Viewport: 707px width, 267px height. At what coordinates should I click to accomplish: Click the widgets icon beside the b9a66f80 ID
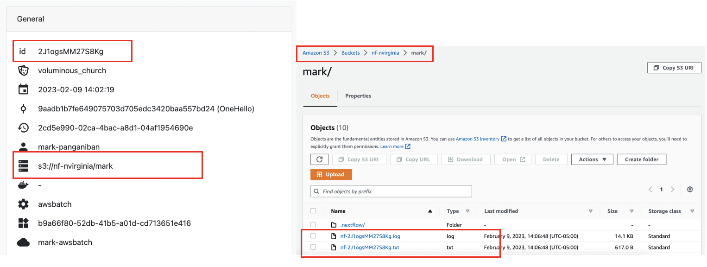23,223
